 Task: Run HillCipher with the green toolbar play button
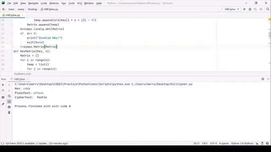(x=245, y=9)
